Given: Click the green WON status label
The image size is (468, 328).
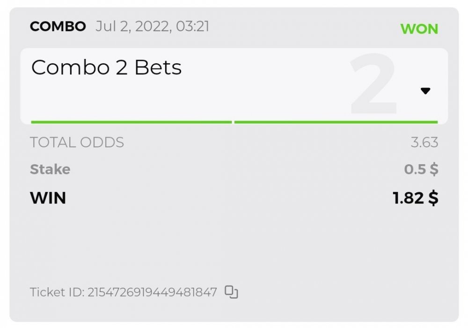Looking at the screenshot, I should point(419,29).
